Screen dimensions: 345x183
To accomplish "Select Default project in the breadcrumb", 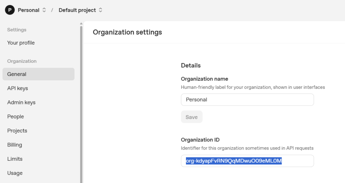I will (x=77, y=10).
